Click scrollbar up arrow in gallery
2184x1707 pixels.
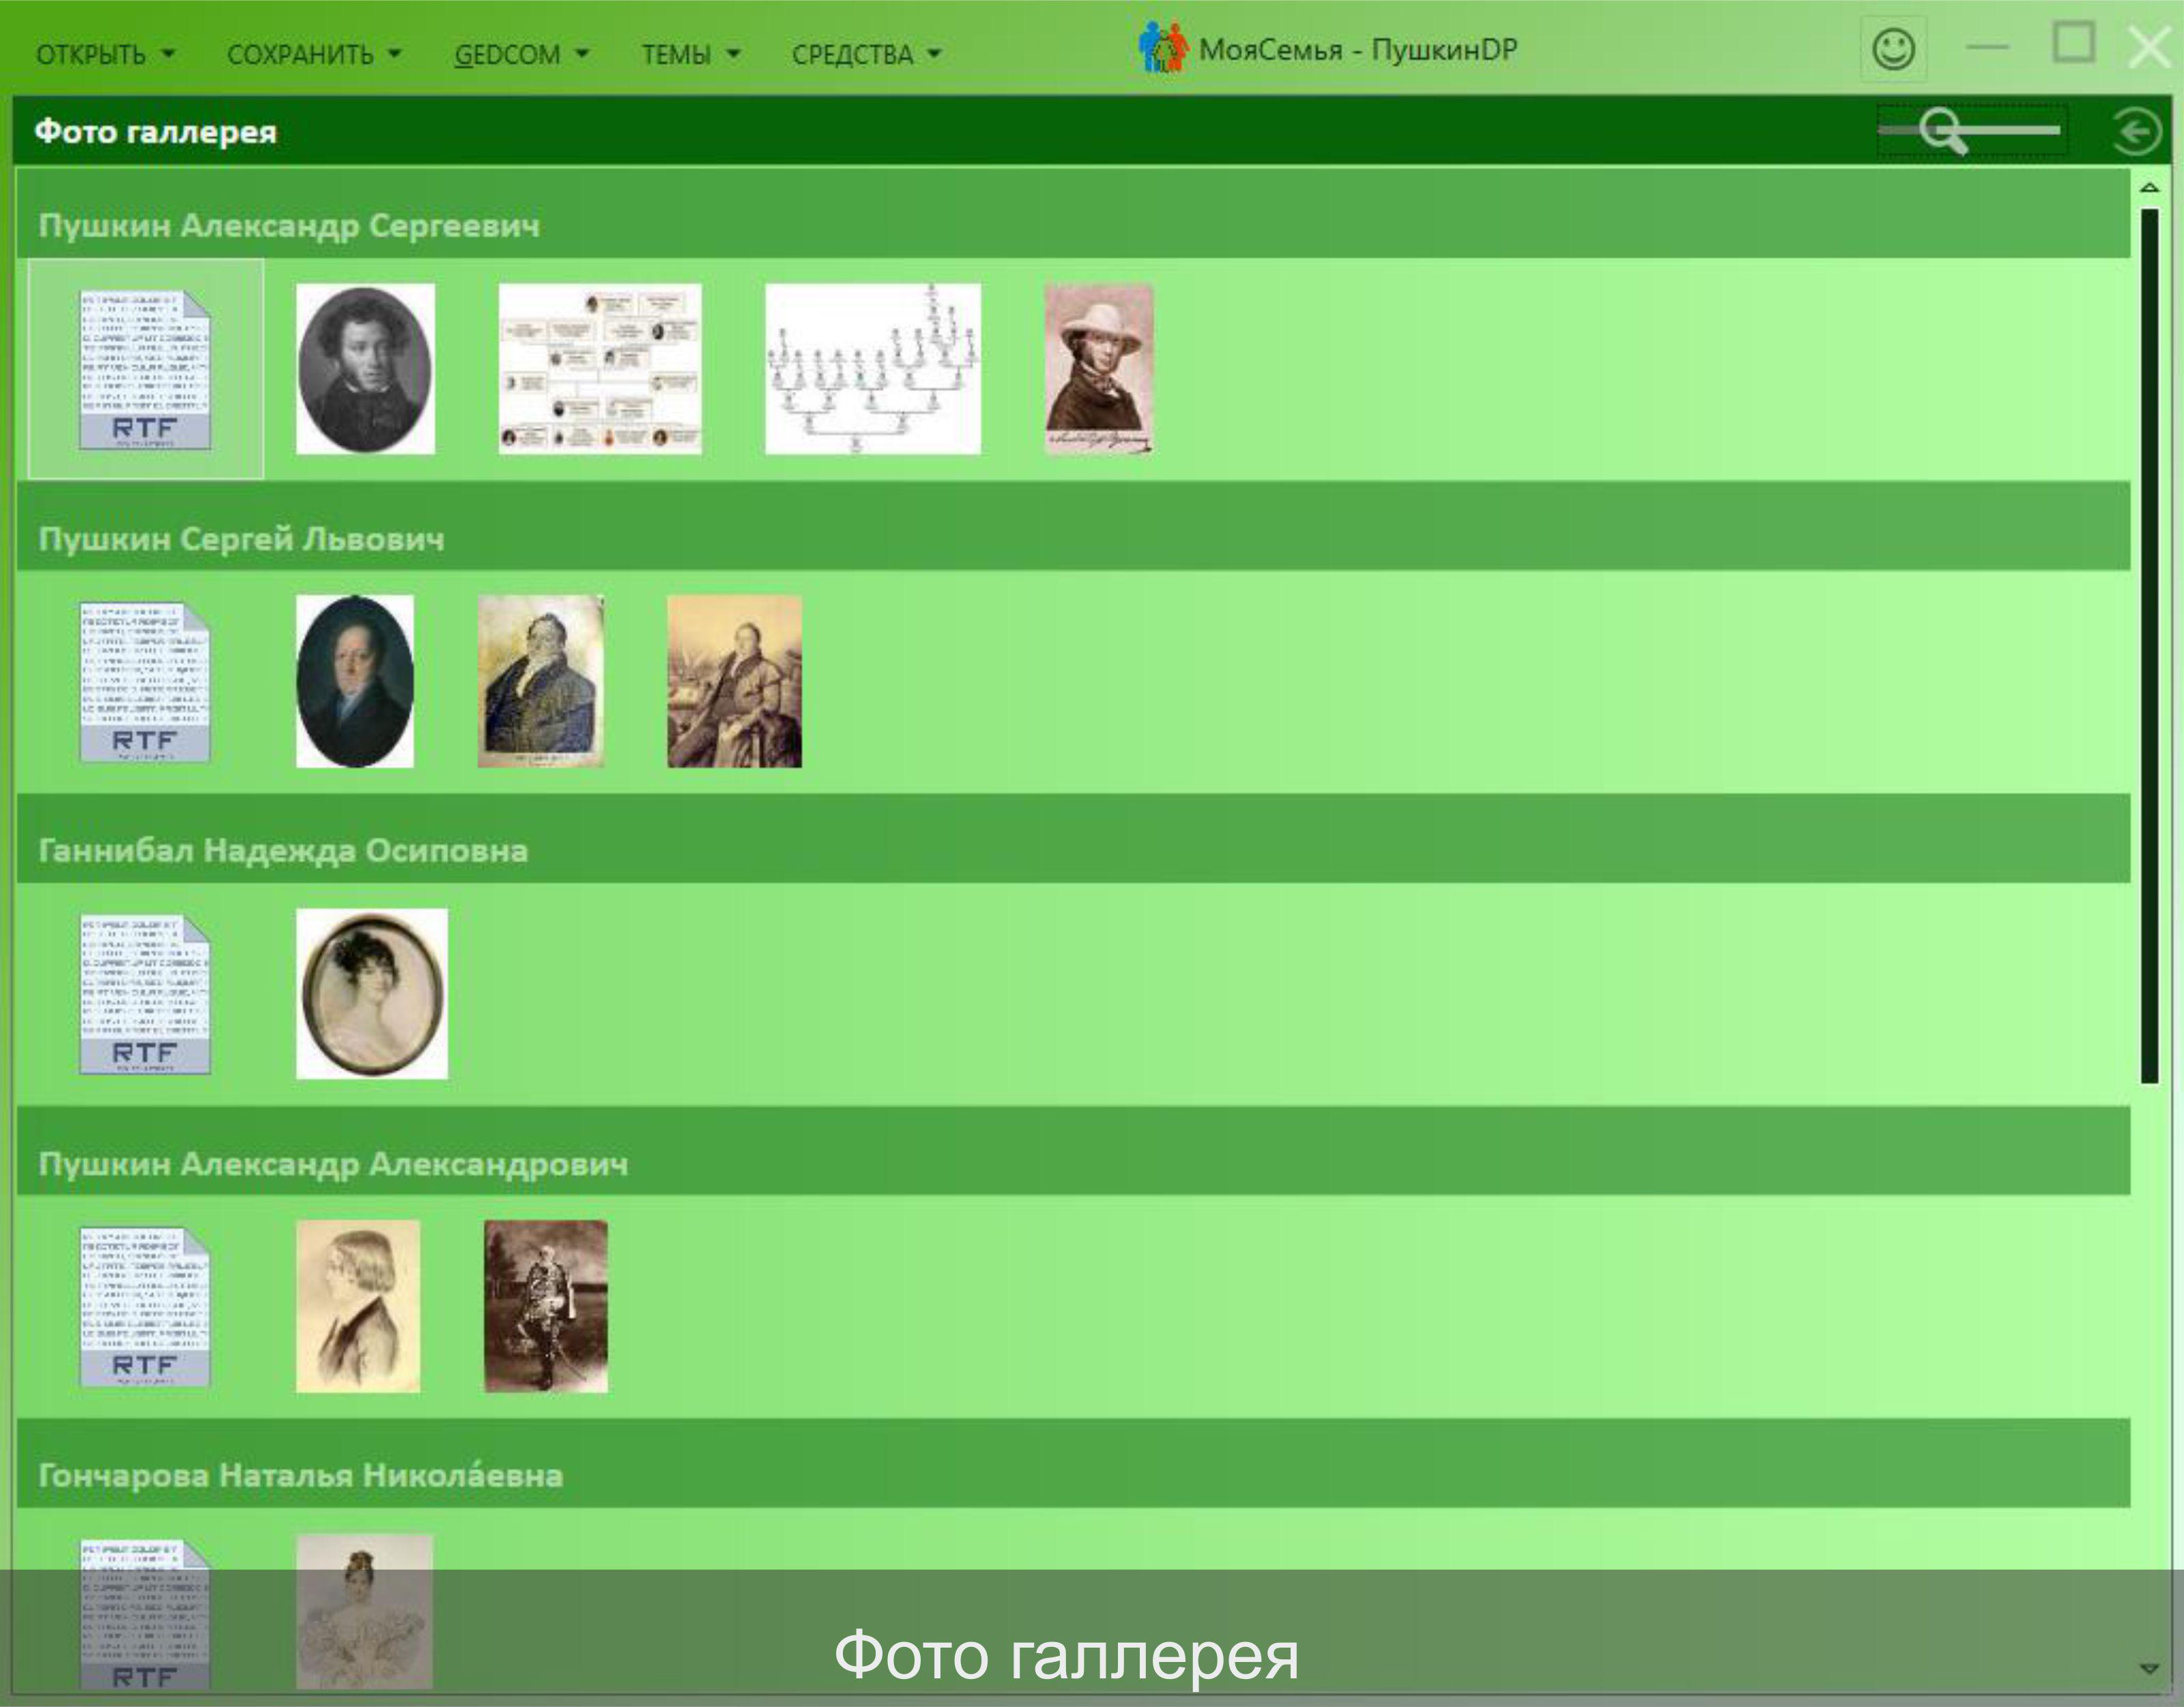coord(2149,188)
